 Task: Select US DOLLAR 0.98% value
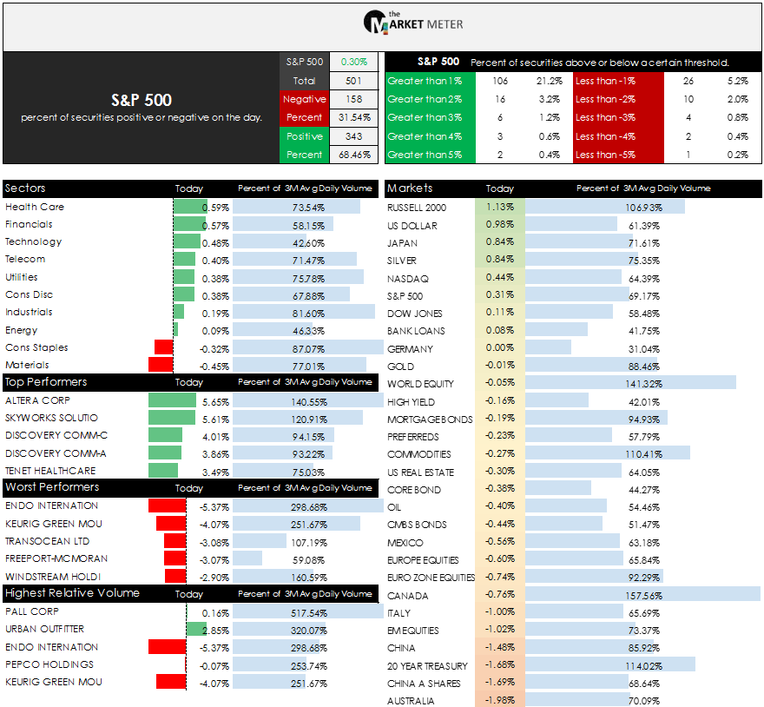[x=499, y=224]
